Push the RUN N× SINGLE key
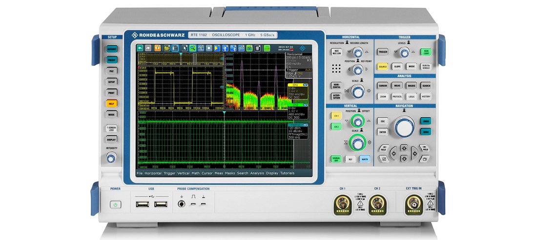Screen dimensions: 537x240 tap(426, 66)
